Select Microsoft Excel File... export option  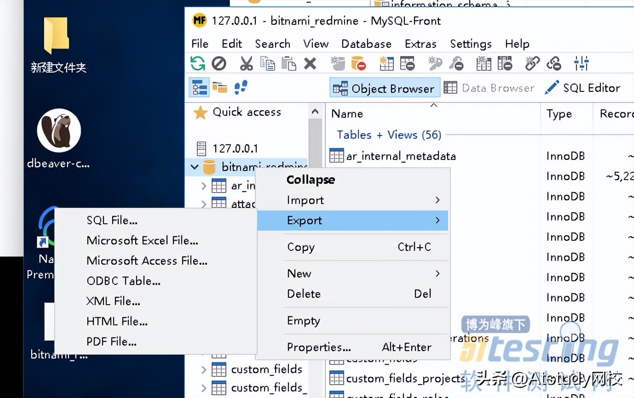[142, 241]
